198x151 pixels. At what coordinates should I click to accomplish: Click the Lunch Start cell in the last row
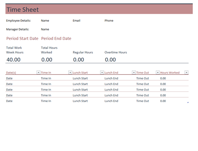80,101
